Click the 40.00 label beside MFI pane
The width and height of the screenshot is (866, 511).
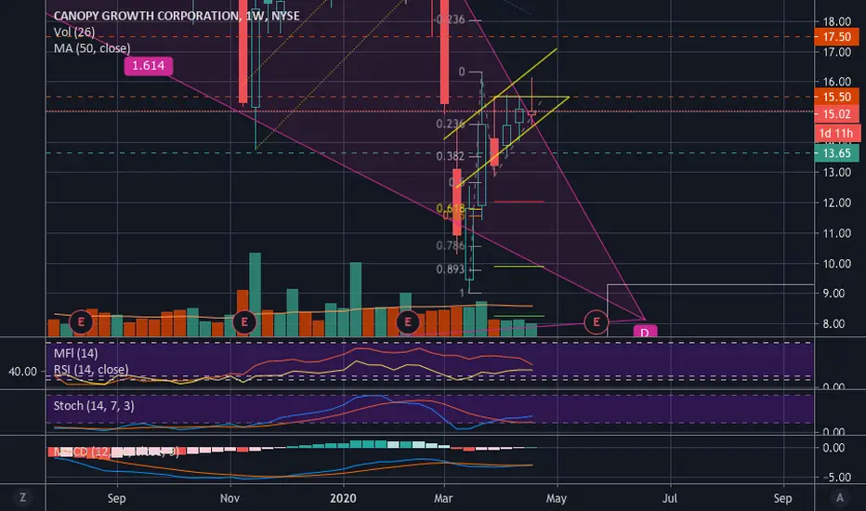coord(22,372)
